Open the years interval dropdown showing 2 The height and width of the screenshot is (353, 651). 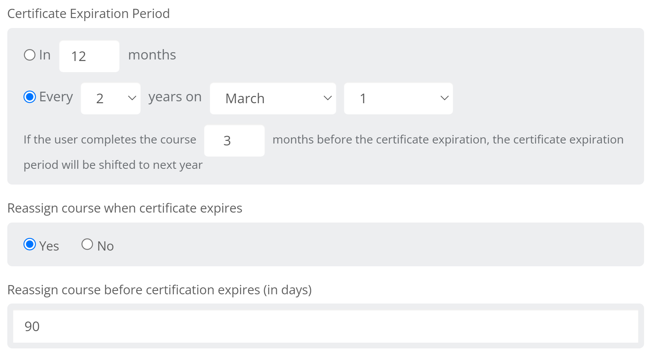click(110, 98)
